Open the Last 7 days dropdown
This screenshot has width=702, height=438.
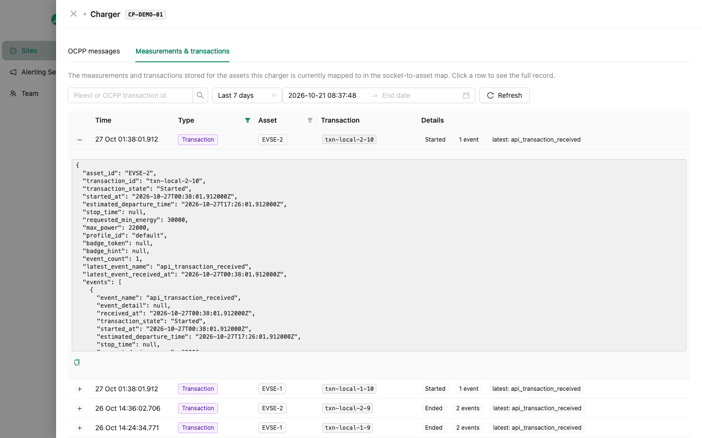pyautogui.click(x=247, y=95)
